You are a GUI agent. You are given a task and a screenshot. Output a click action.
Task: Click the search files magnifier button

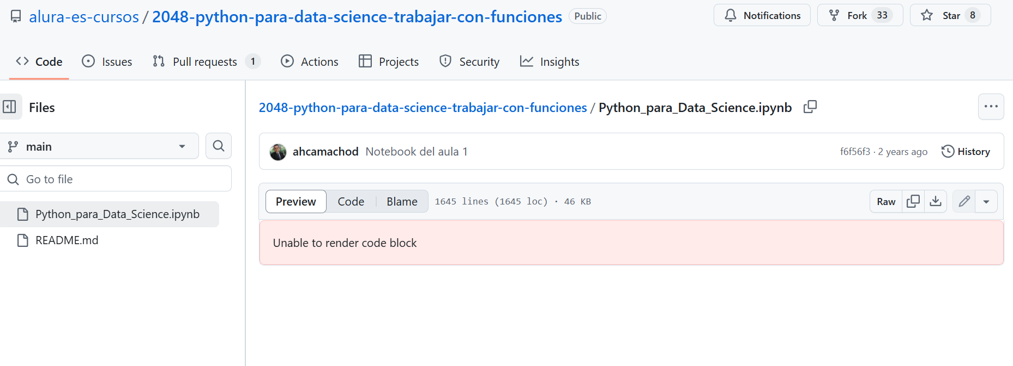click(x=219, y=146)
